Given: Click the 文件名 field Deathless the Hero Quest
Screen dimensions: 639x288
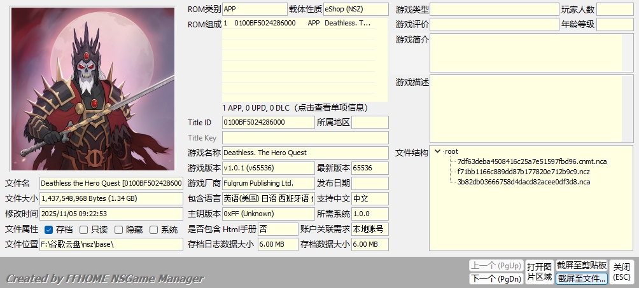Looking at the screenshot, I should (x=111, y=183).
